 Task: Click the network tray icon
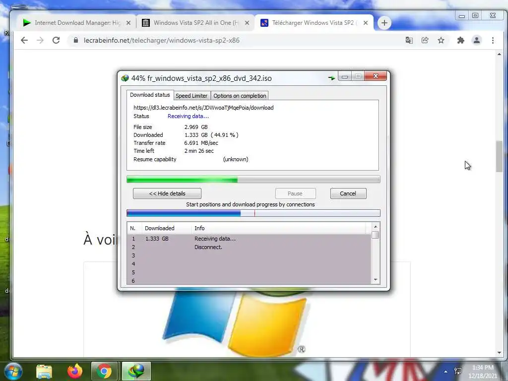pyautogui.click(x=458, y=371)
